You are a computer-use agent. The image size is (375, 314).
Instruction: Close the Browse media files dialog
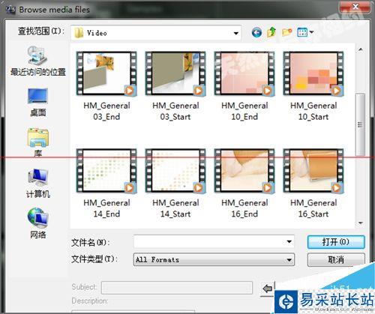355,7
